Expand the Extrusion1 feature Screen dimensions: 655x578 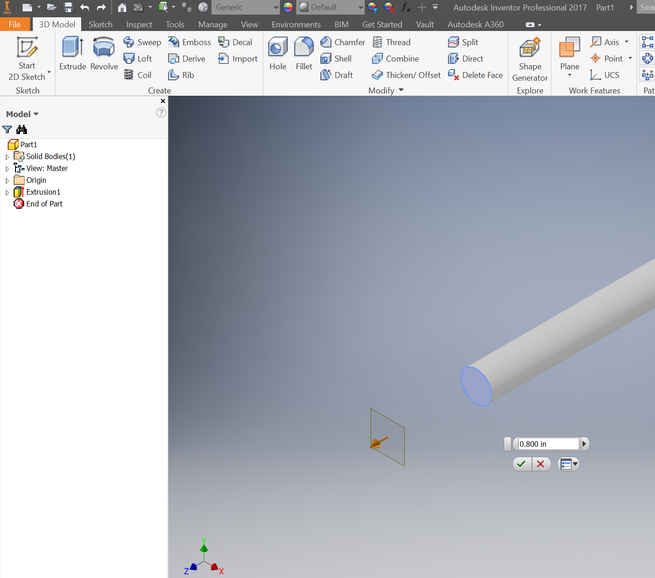7,192
